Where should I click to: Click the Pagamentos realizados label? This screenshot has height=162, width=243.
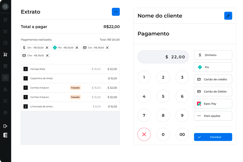click(36, 40)
